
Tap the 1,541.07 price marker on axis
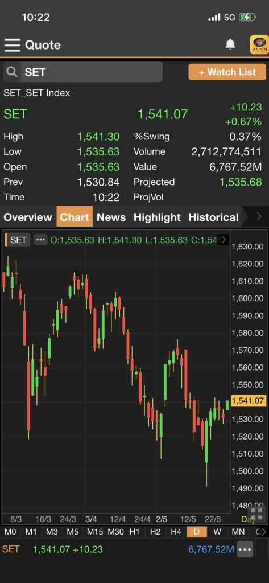[249, 400]
